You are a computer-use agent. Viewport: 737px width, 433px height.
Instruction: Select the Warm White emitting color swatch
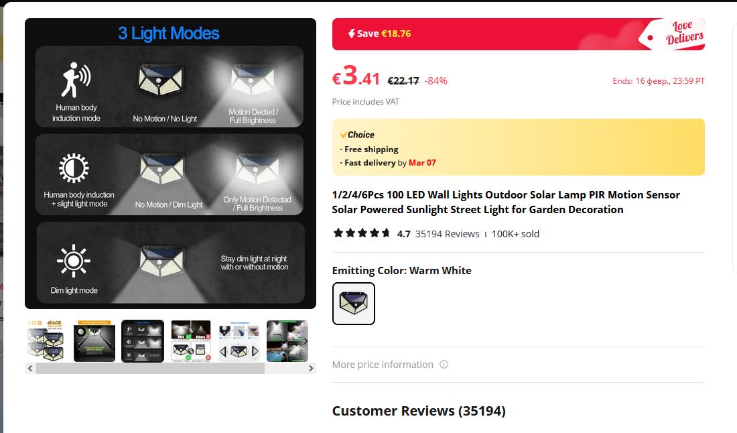pos(354,303)
